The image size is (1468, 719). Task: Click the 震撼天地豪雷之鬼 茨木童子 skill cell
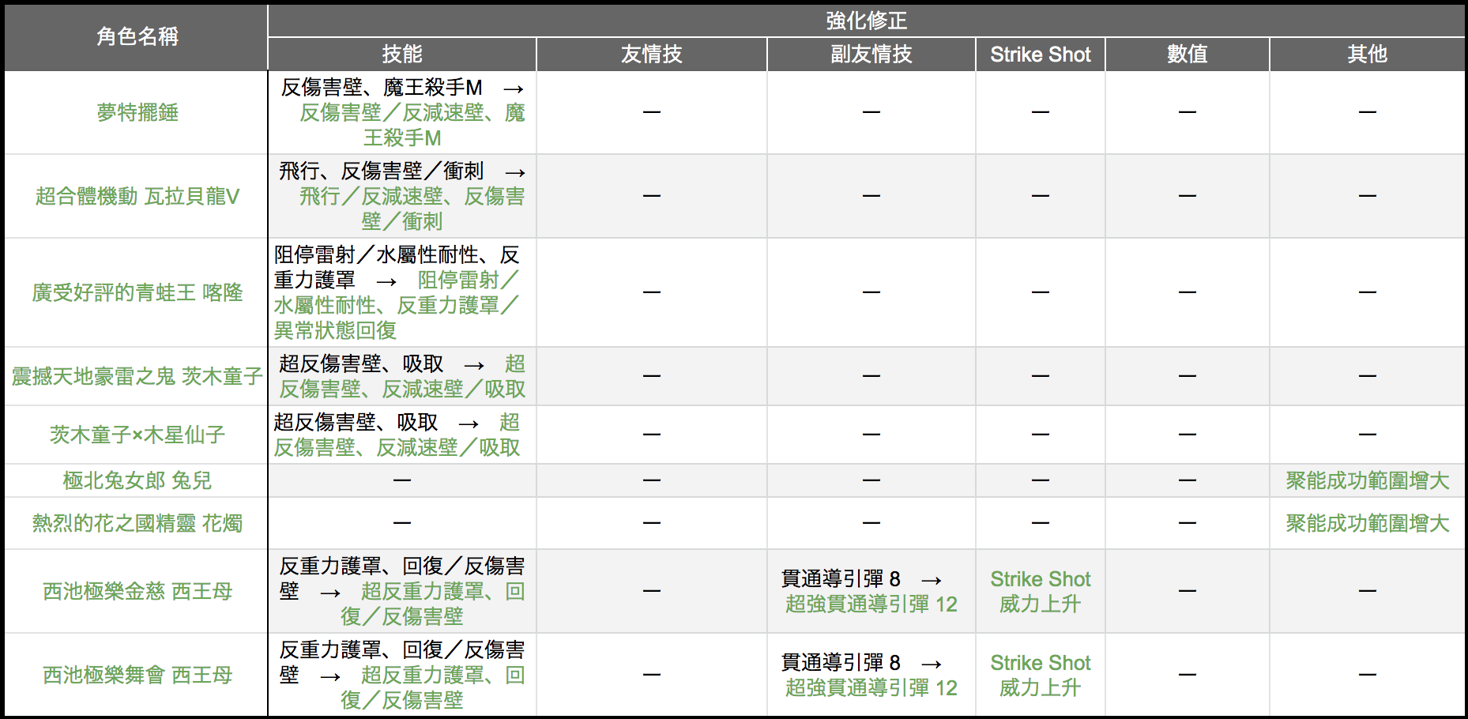[x=402, y=377]
